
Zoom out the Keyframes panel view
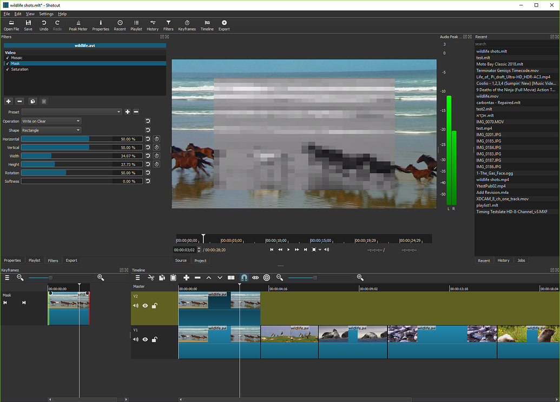20,278
